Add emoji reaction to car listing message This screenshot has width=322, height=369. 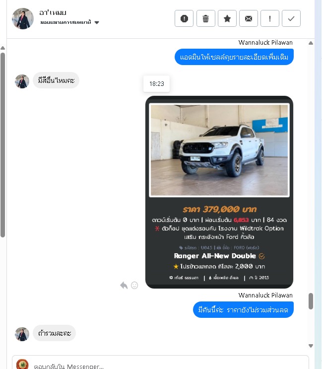[x=134, y=285]
